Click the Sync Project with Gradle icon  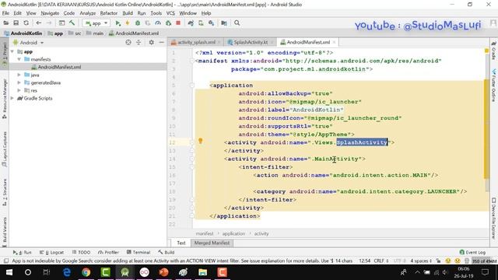coord(191,23)
